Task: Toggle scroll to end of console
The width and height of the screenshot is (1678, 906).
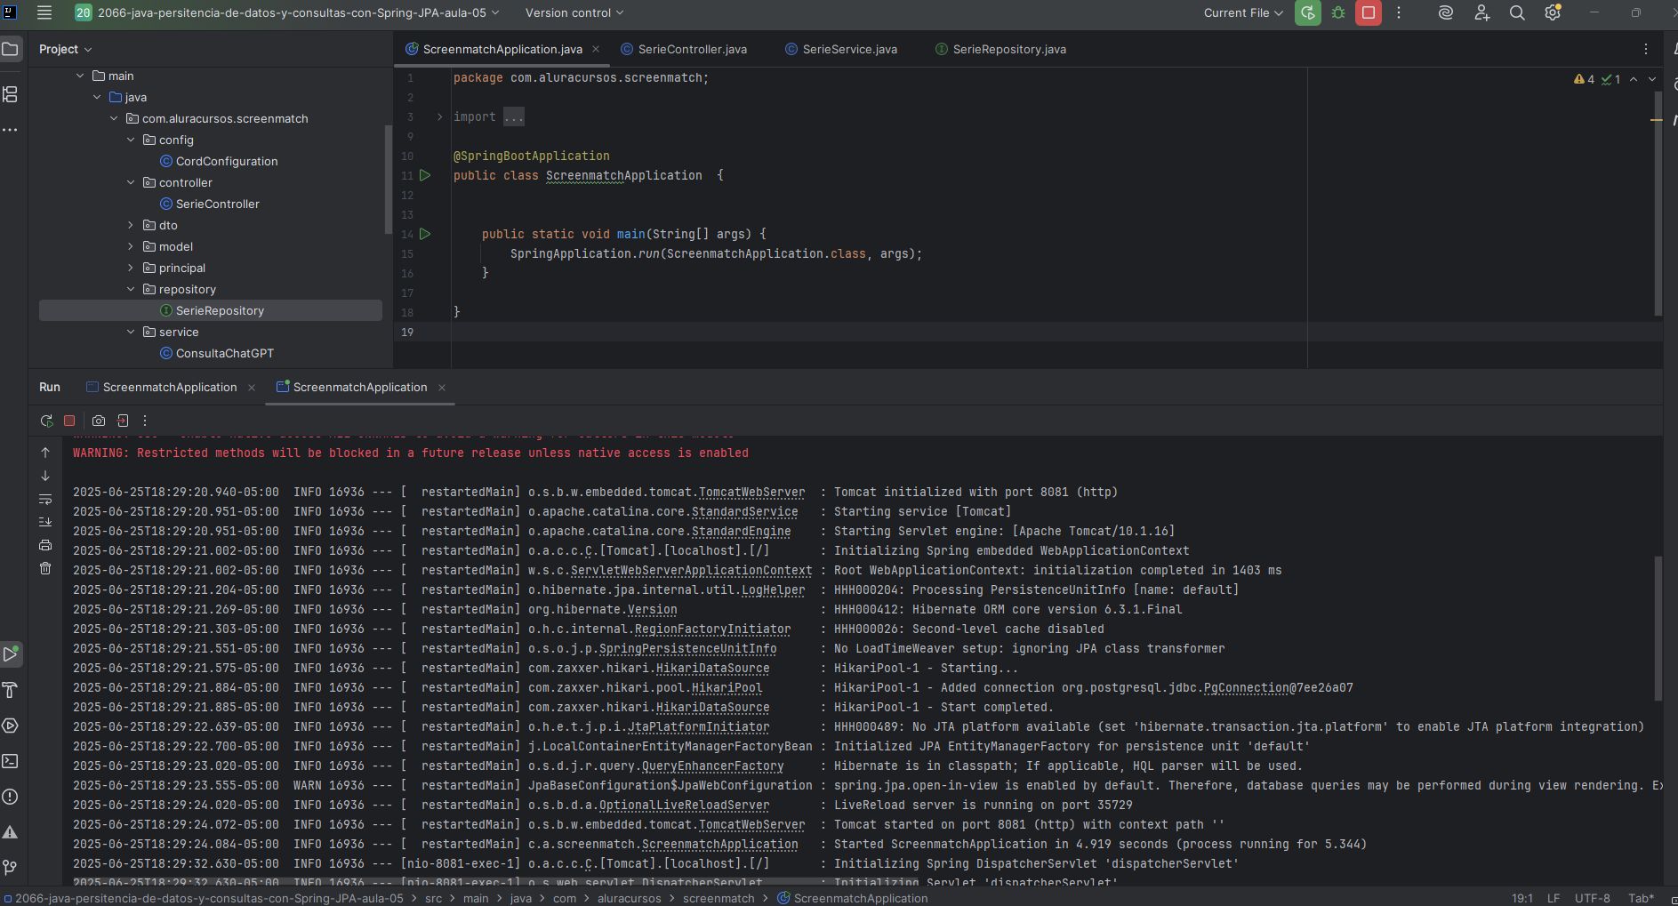Action: click(x=45, y=522)
